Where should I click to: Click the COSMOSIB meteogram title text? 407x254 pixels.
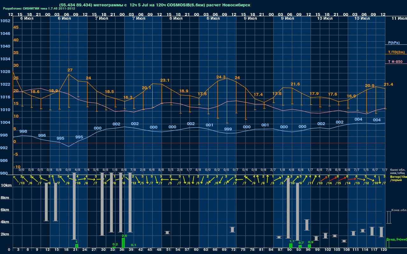pyautogui.click(x=155, y=5)
